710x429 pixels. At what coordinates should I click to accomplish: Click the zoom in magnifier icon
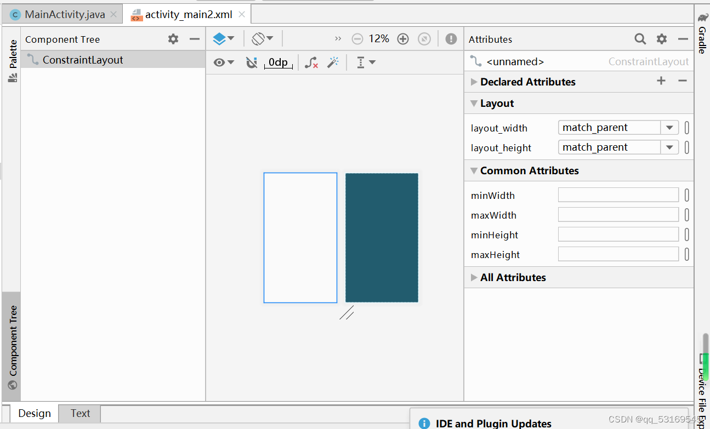(x=403, y=38)
